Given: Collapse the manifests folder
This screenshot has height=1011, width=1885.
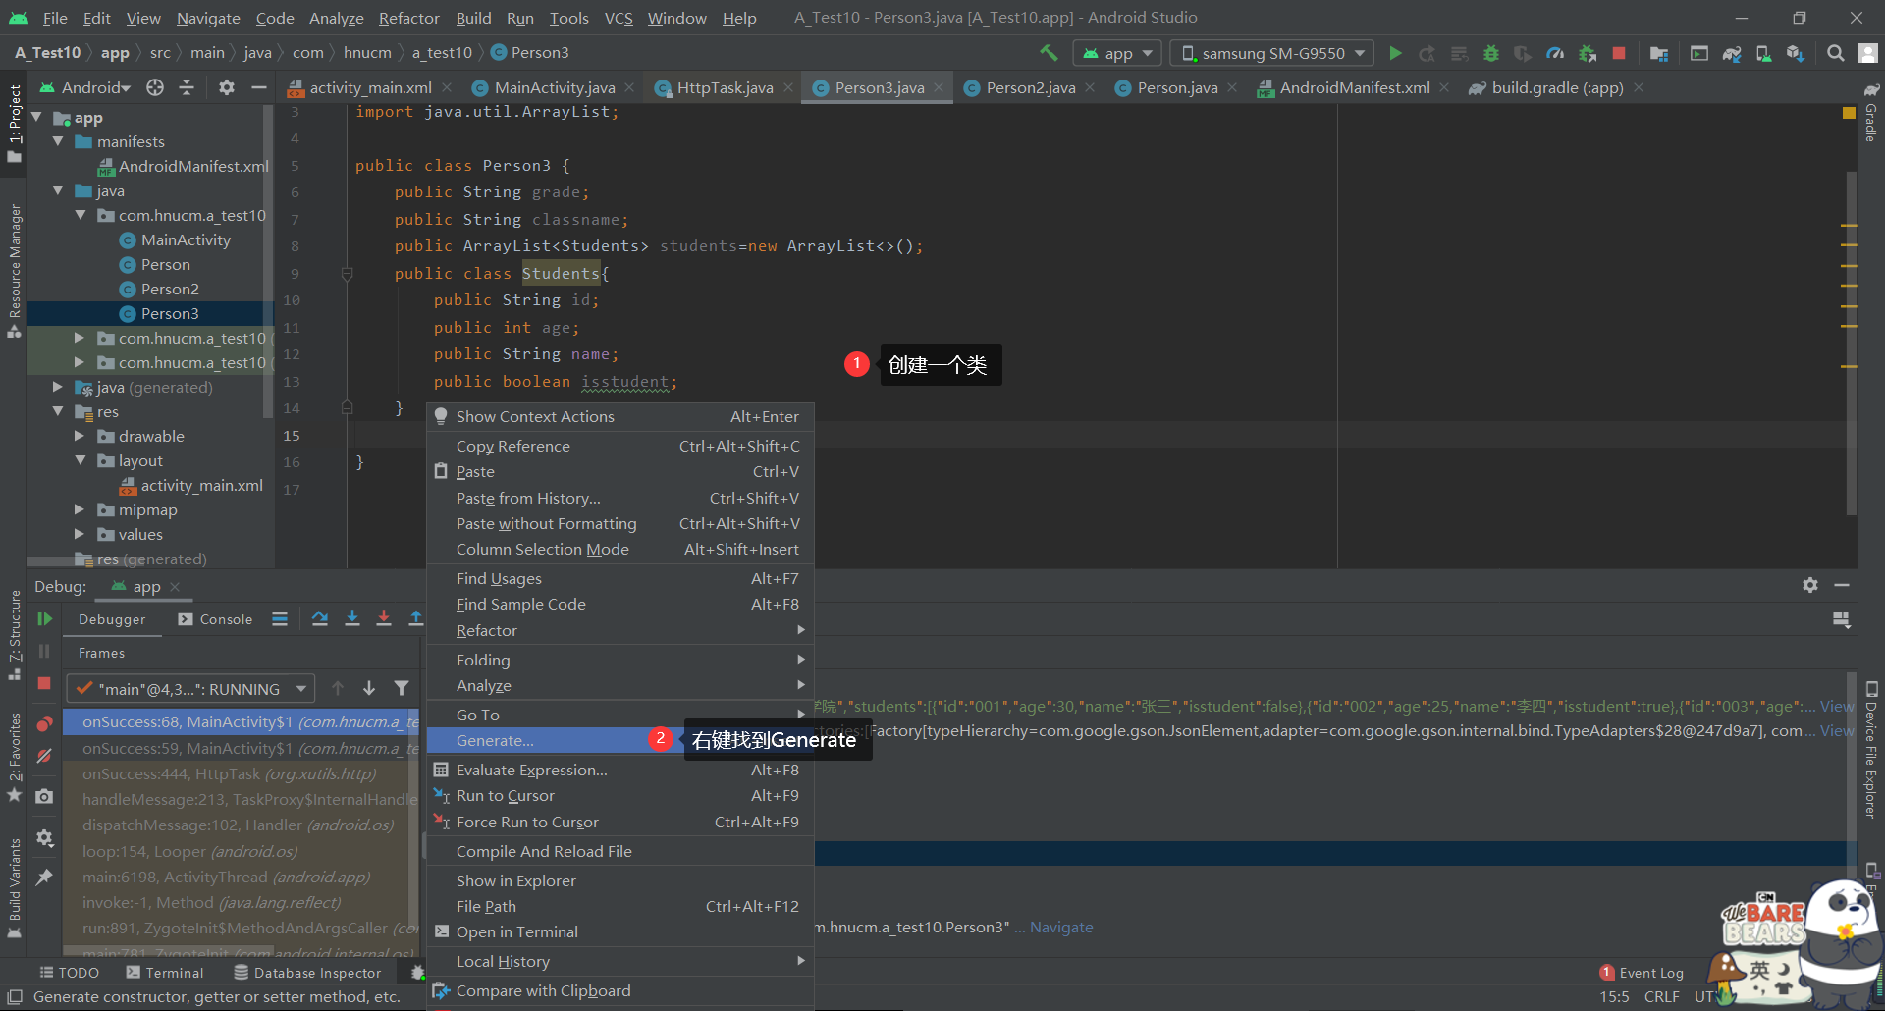Looking at the screenshot, I should tap(59, 141).
